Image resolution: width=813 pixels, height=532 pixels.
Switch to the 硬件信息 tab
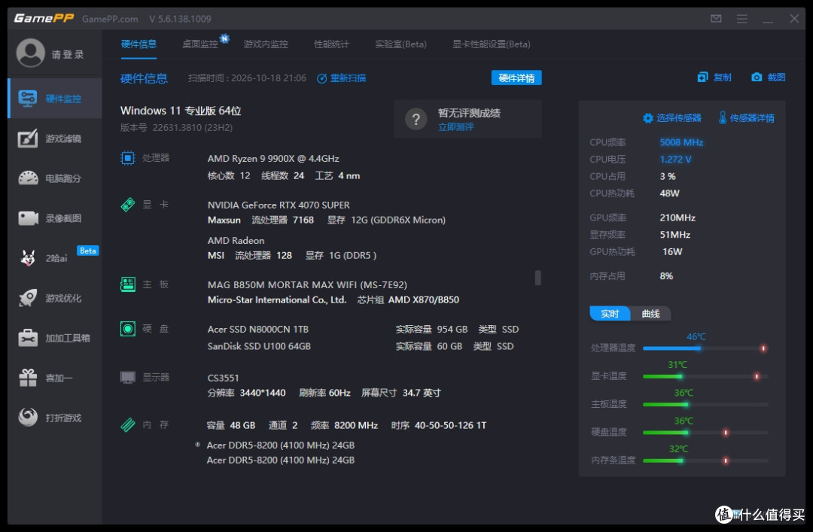point(139,44)
